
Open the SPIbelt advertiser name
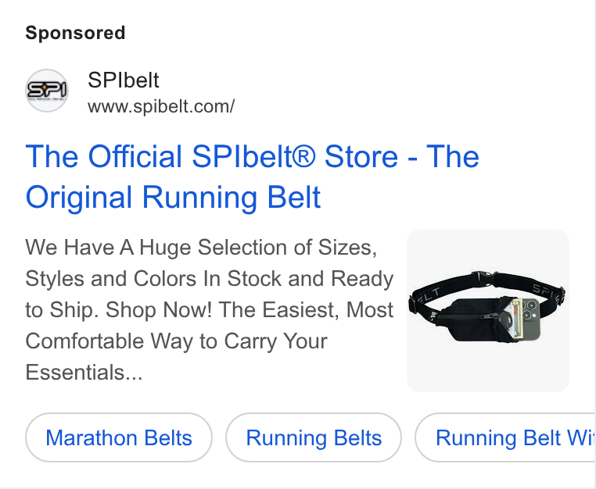123,80
